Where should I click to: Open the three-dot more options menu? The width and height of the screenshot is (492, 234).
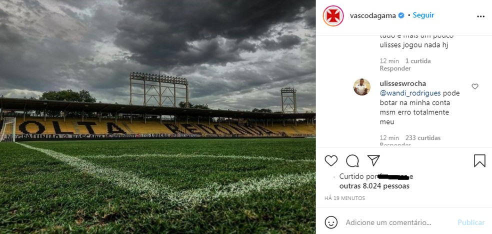(x=480, y=16)
